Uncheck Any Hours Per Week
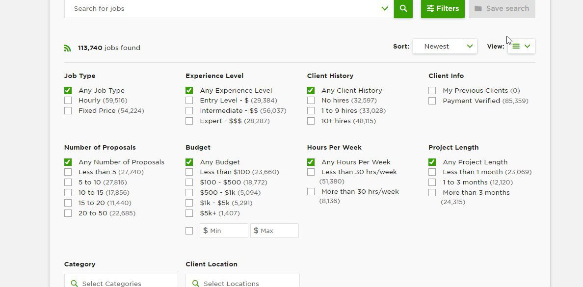This screenshot has width=583, height=287. [311, 162]
